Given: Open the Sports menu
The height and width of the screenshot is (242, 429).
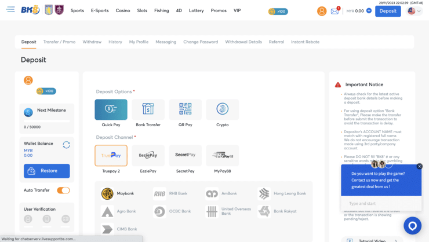Looking at the screenshot, I should click(x=77, y=10).
